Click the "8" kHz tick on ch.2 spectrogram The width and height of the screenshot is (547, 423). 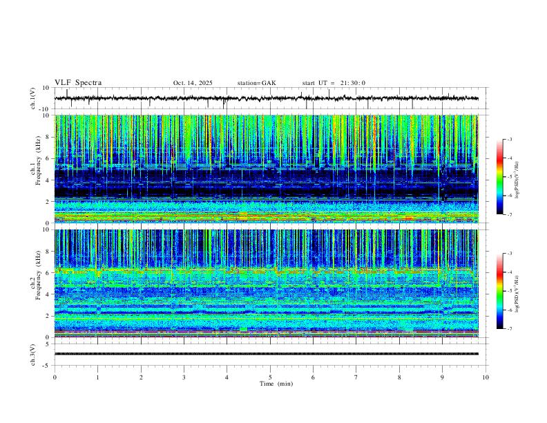tap(48, 252)
